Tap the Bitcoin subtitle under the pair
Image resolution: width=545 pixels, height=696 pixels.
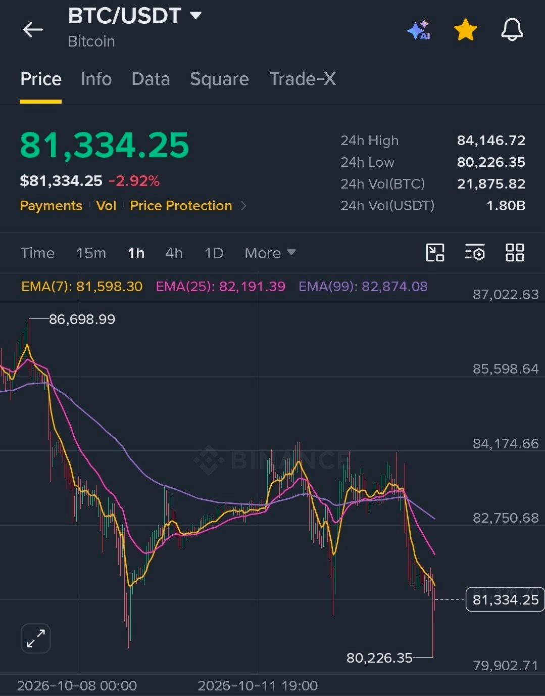coord(91,41)
